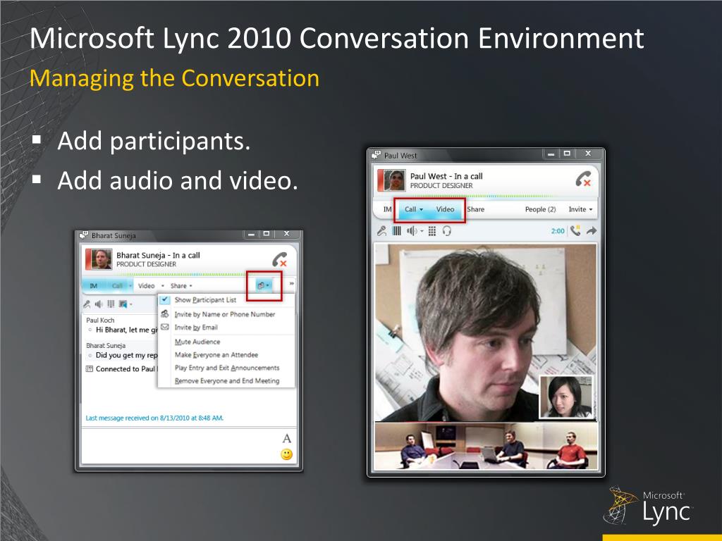Click the Lync icon in Bharat Suneja title bar
722x541 pixels.
pos(84,235)
